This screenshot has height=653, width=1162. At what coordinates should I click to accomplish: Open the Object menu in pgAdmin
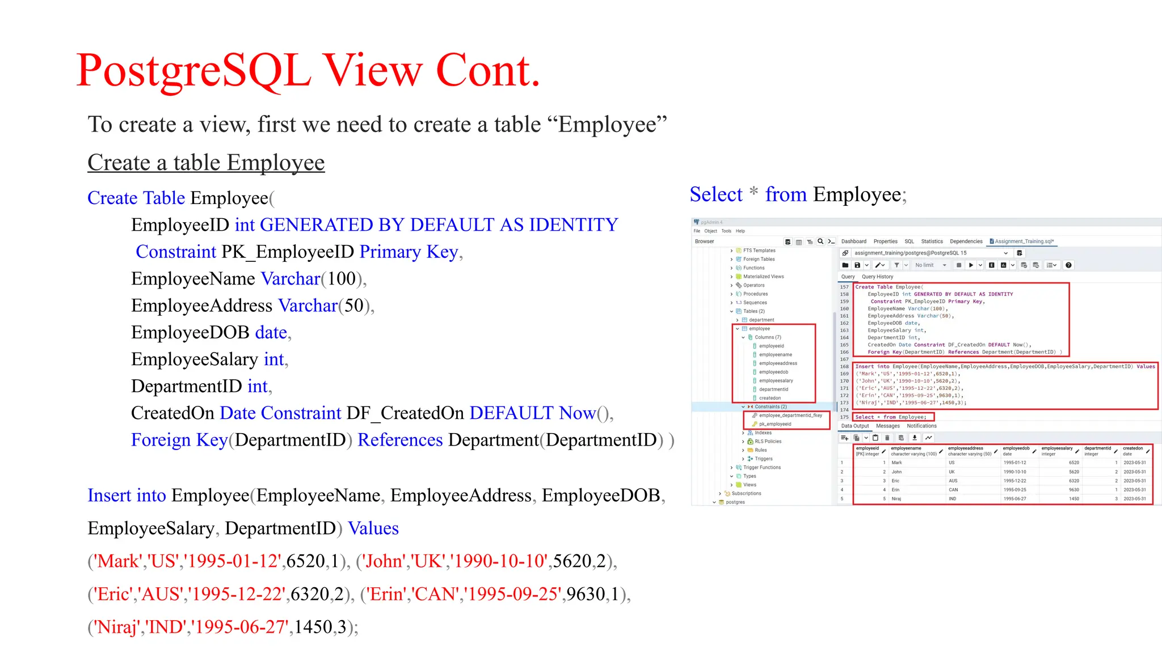click(x=711, y=231)
